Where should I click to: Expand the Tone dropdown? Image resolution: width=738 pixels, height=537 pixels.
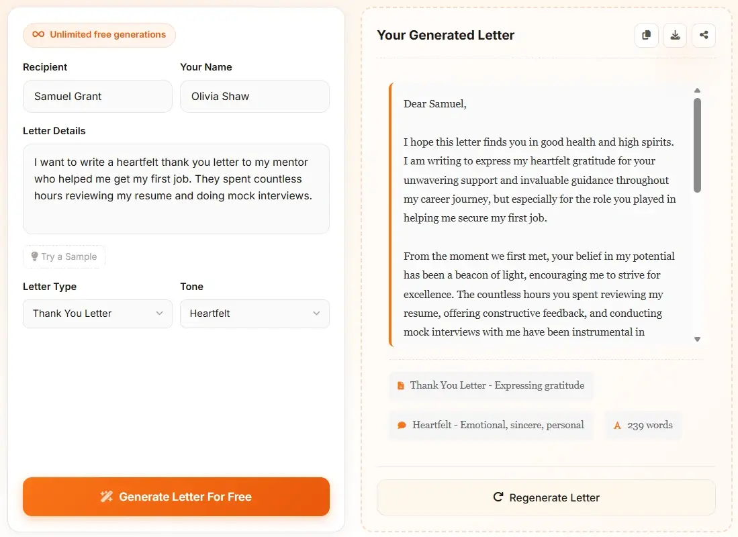pyautogui.click(x=255, y=313)
